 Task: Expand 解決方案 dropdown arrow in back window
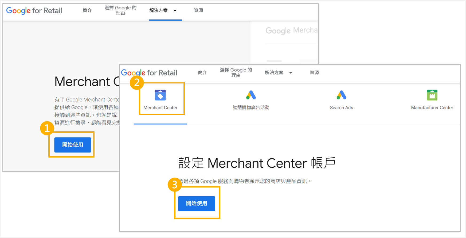click(175, 11)
